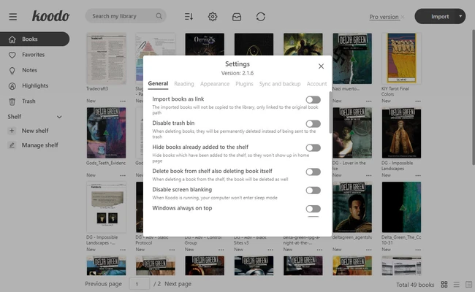Image resolution: width=475 pixels, height=292 pixels.
Task: Click the Manage shelf pencil icon
Action: tap(12, 145)
